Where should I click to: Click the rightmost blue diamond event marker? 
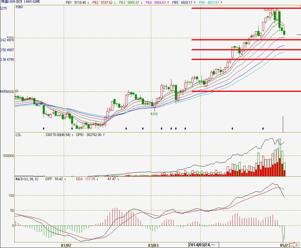tap(263, 128)
